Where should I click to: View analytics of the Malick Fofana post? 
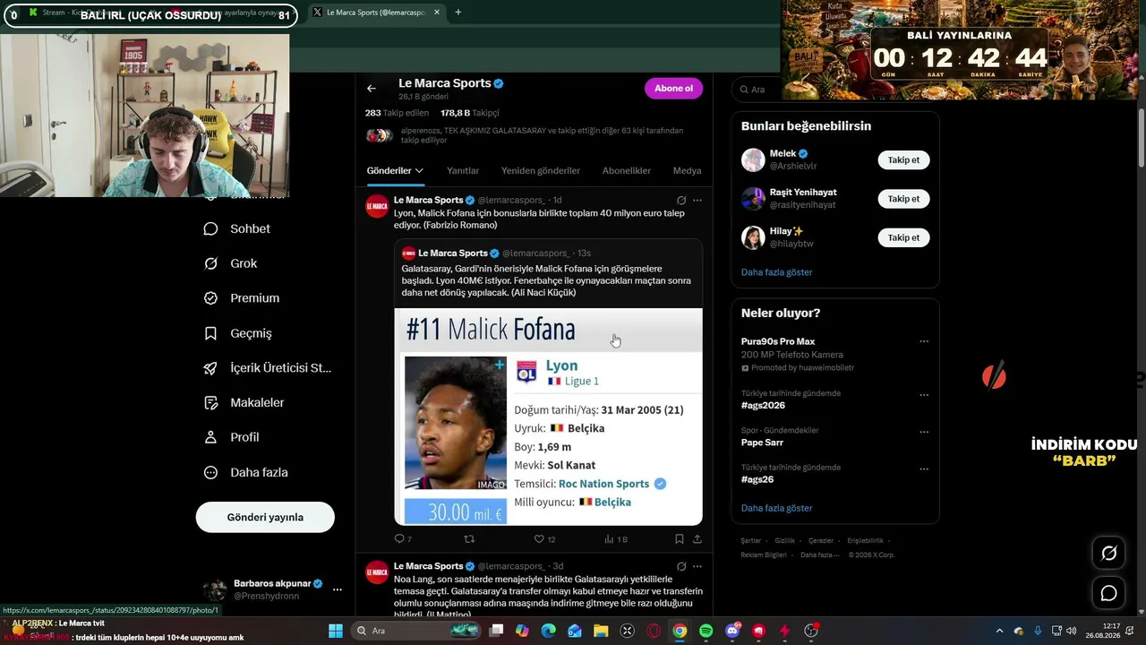(x=615, y=539)
